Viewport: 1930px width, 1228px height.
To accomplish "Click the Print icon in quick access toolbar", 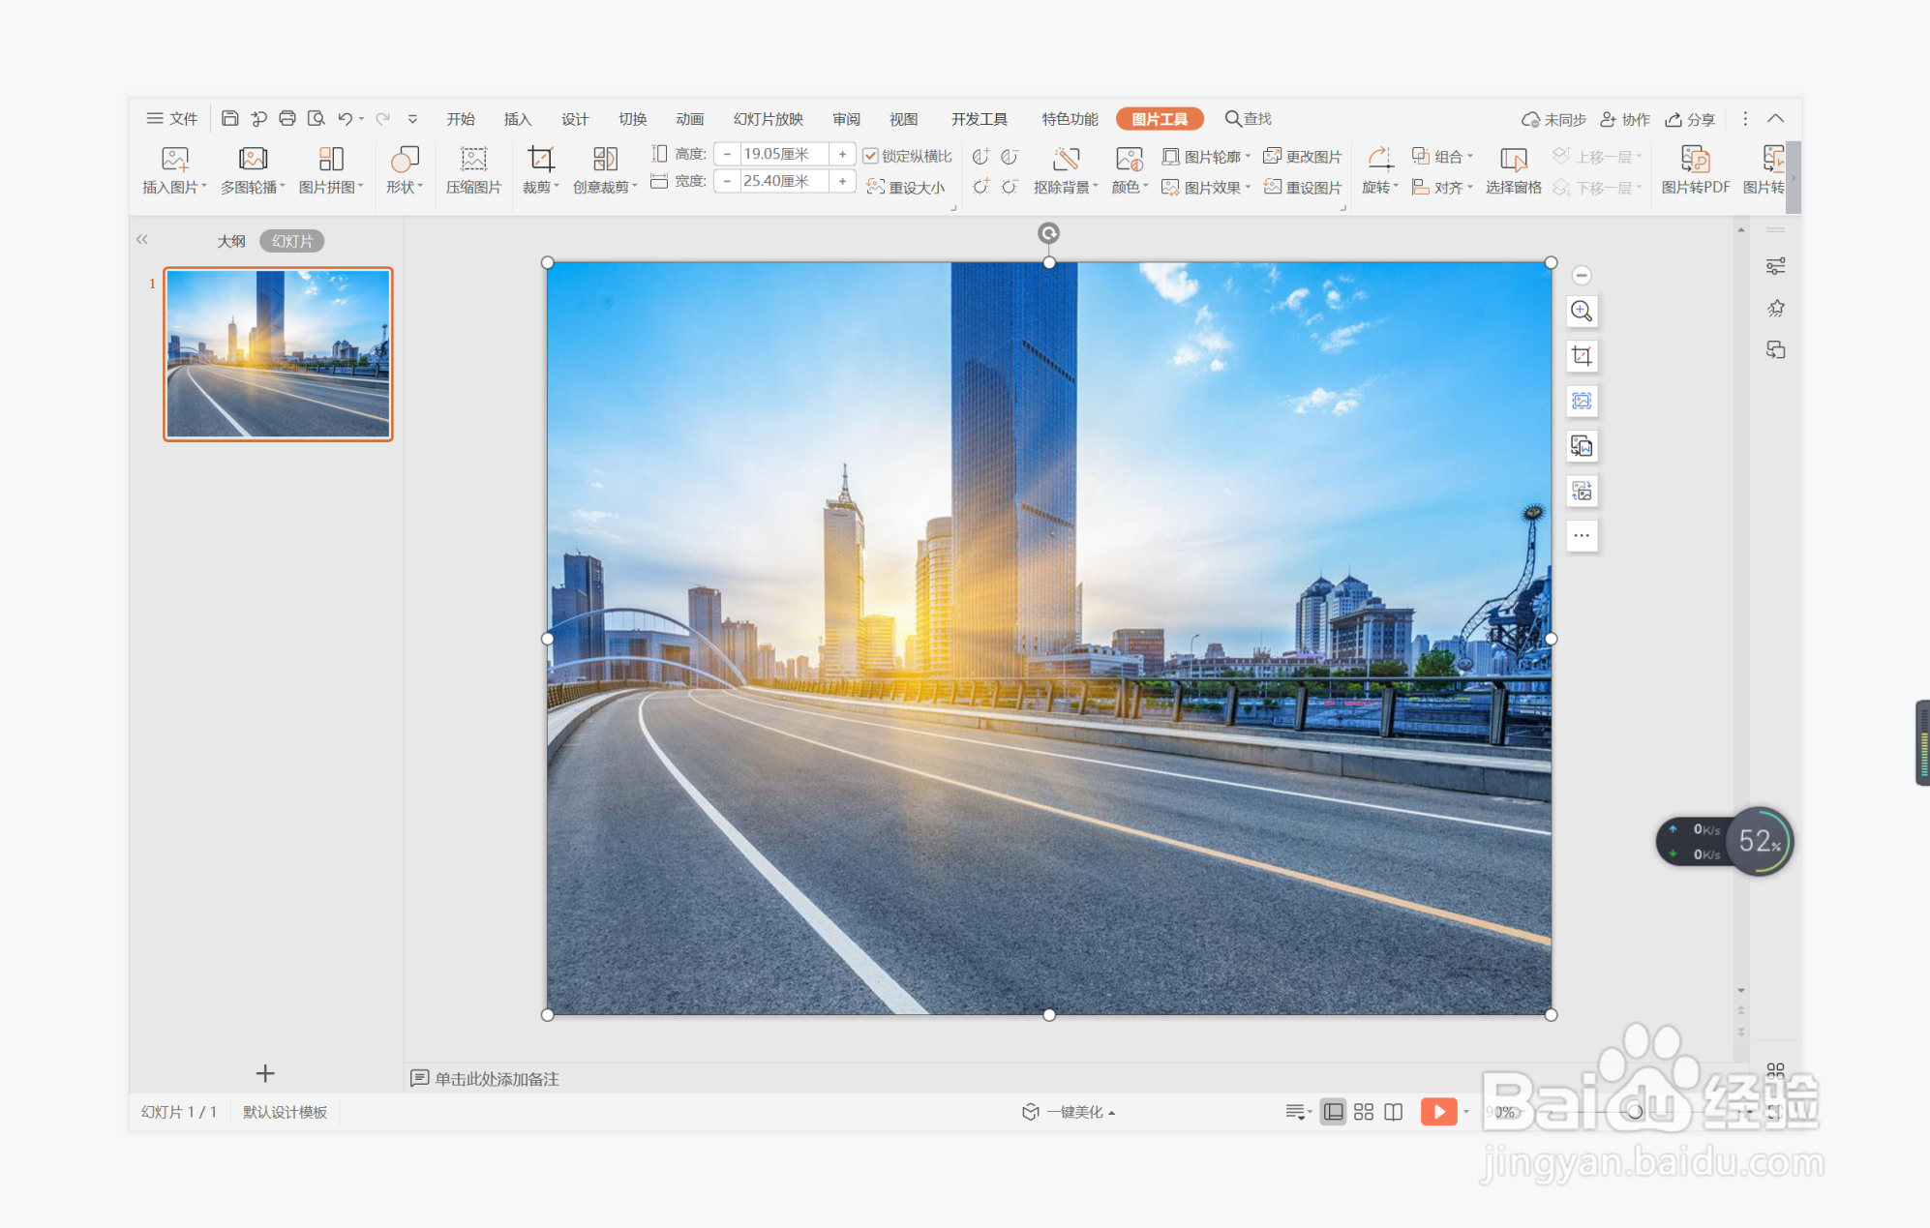I will [x=287, y=118].
